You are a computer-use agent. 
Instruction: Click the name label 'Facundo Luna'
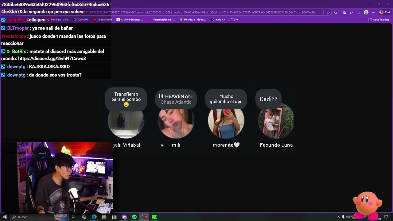276,145
